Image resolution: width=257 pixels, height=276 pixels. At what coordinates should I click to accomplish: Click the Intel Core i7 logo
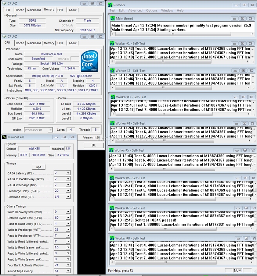coord(90,61)
